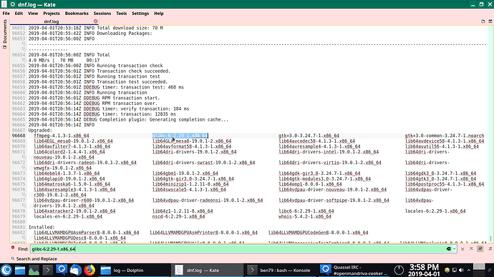The image size is (494, 277).
Task: Launch mail client pinned icon
Action: pyautogui.click(x=75, y=270)
